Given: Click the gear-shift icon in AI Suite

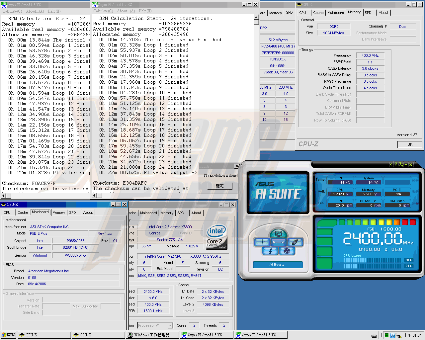Looking at the screenshot, I should pyautogui.click(x=262, y=242).
